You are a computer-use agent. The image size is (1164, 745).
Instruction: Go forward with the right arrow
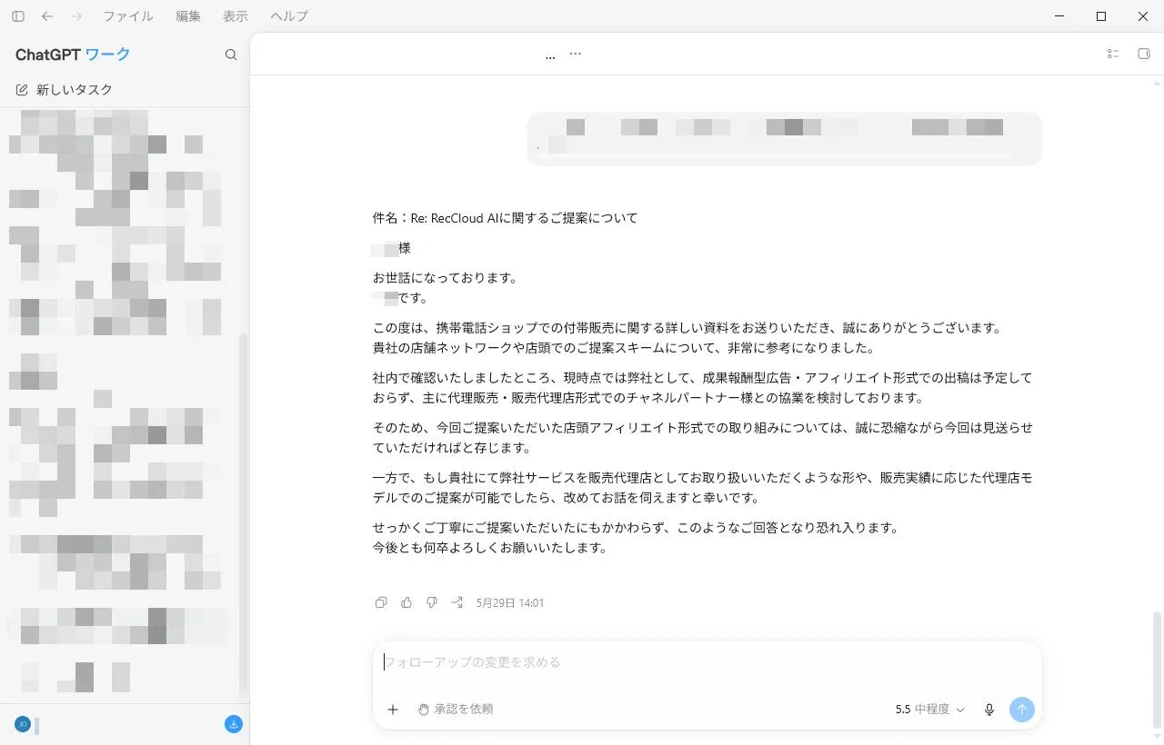point(76,16)
